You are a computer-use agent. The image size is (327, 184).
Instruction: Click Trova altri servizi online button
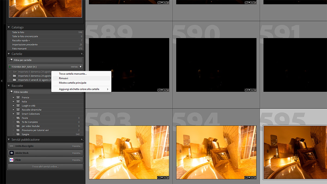coord(46,167)
